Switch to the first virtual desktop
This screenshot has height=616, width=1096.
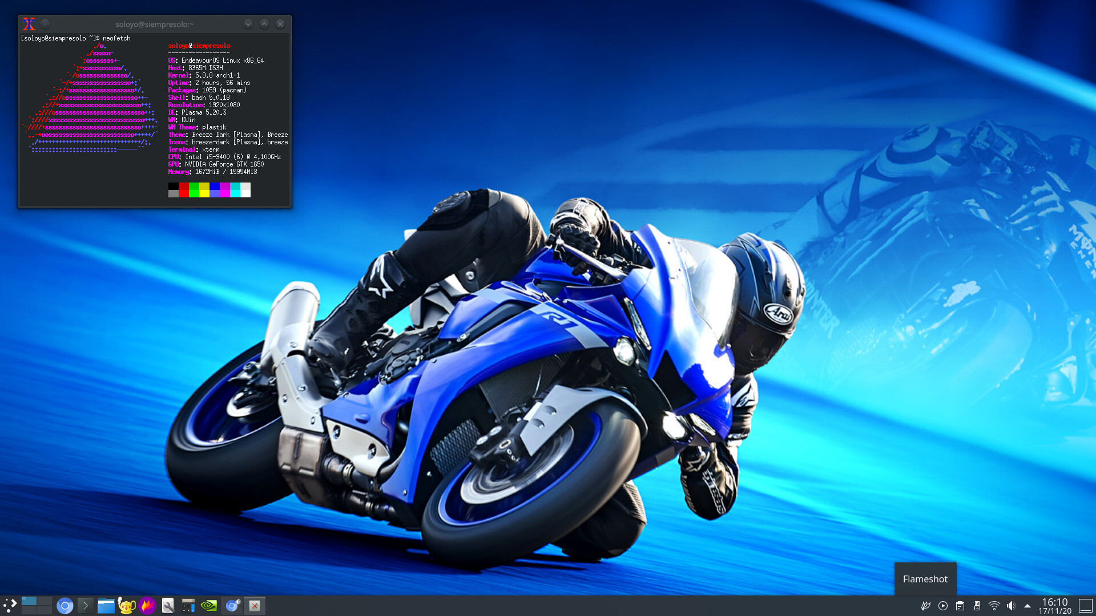click(x=29, y=601)
